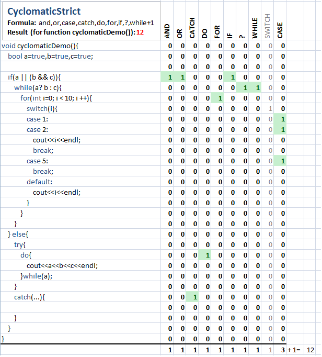
Task: Click the 'switch(i){' code cell
Action: 80,108
